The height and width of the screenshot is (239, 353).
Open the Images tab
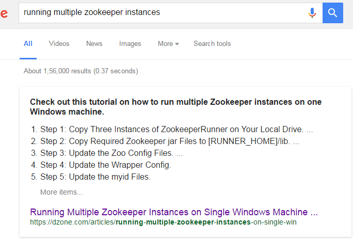(x=130, y=43)
